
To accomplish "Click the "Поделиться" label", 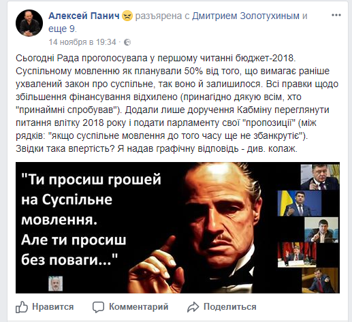I will click(x=230, y=307).
